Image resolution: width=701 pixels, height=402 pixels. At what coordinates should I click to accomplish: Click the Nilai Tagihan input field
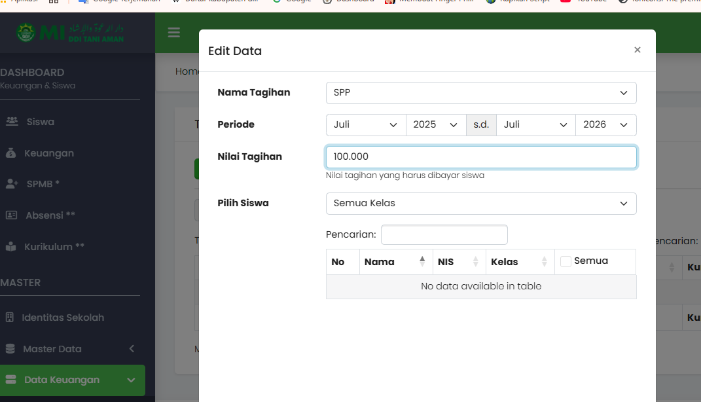480,157
